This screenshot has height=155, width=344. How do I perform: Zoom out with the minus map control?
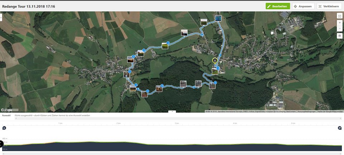tap(340, 29)
